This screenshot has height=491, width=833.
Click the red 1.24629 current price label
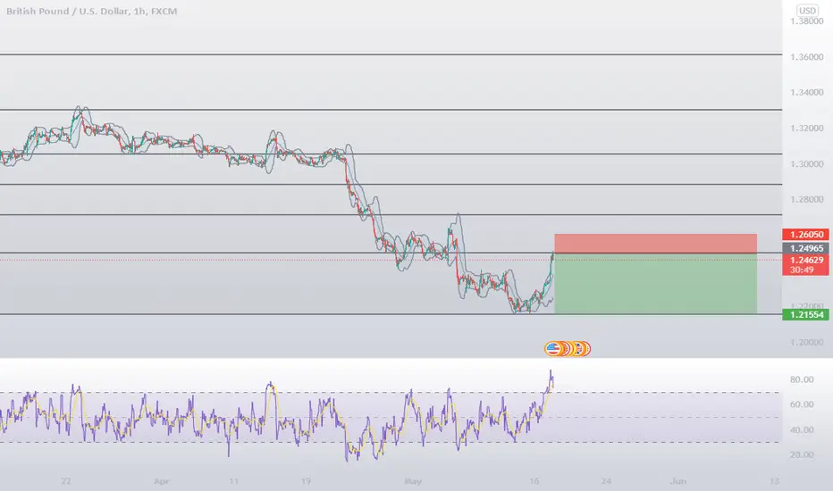click(805, 260)
